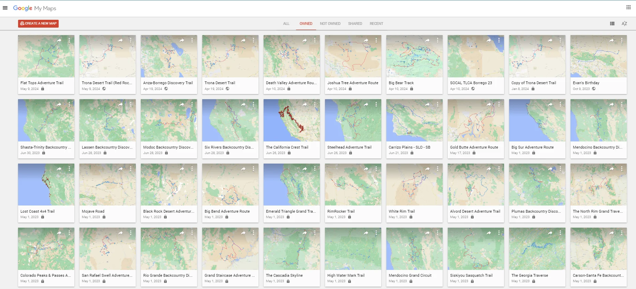Select the SHARED tab

point(355,24)
